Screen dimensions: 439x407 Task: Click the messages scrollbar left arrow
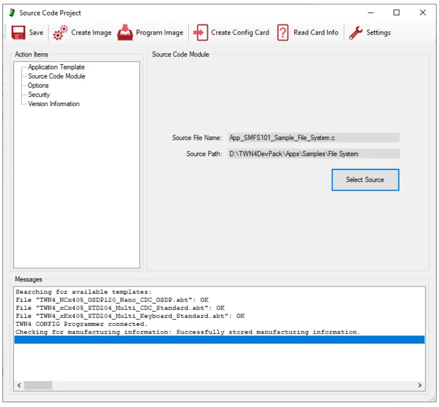pos(19,386)
